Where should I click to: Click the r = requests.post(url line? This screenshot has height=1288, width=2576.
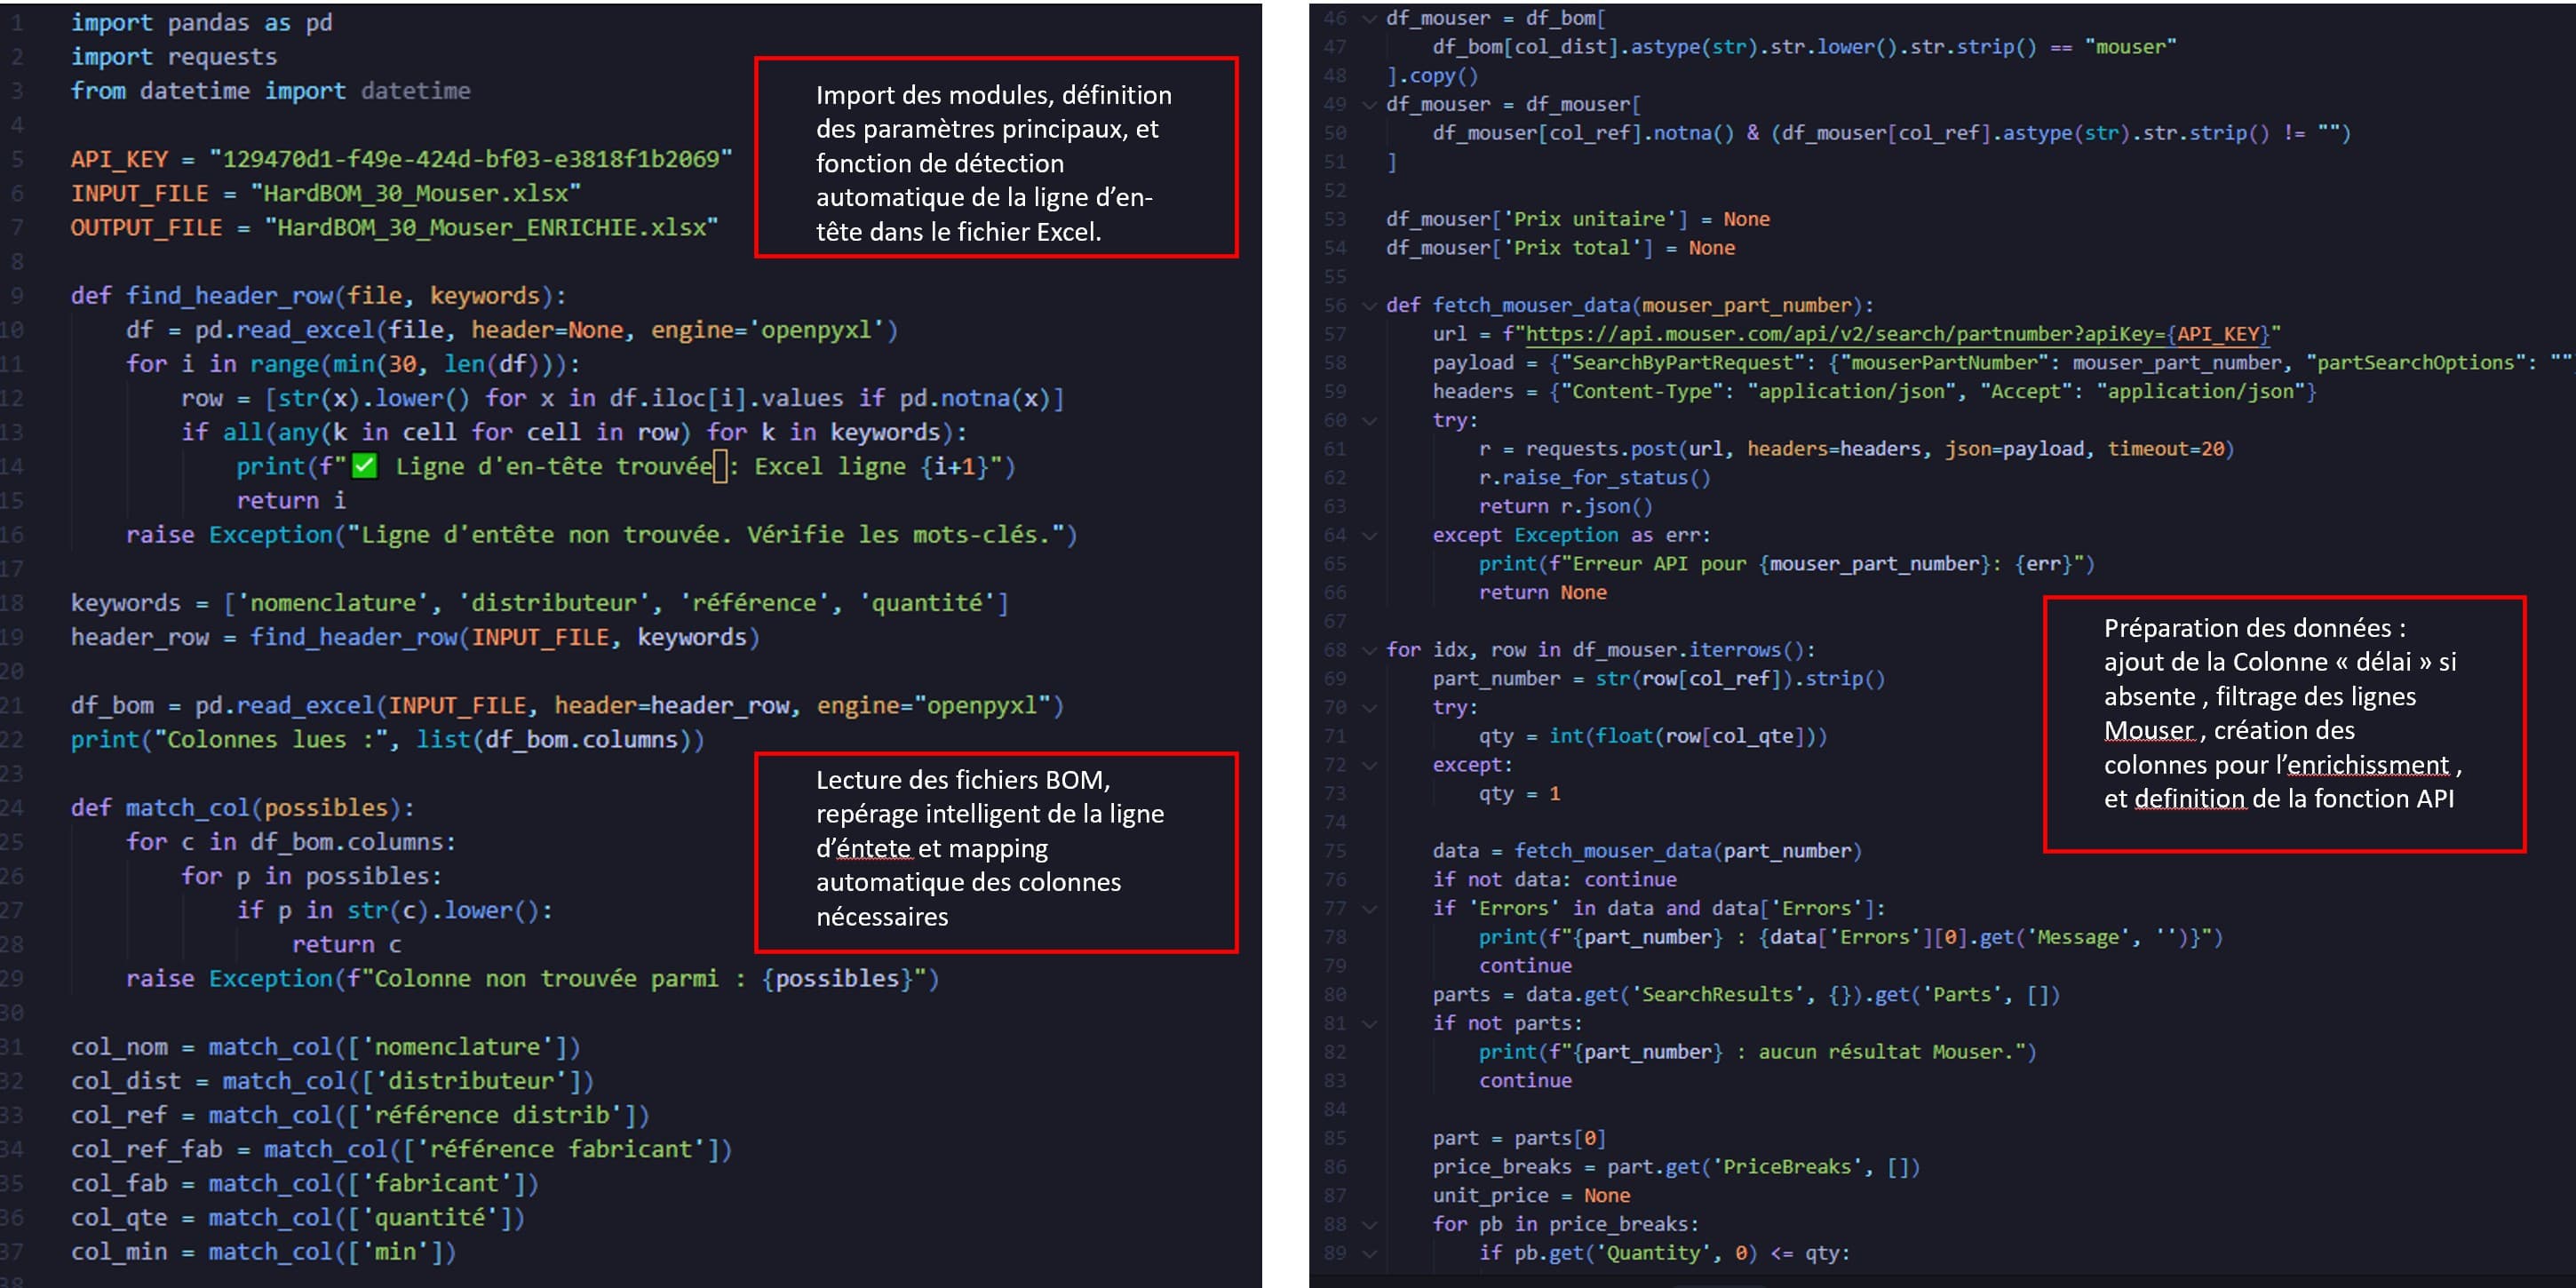[x=1856, y=449]
